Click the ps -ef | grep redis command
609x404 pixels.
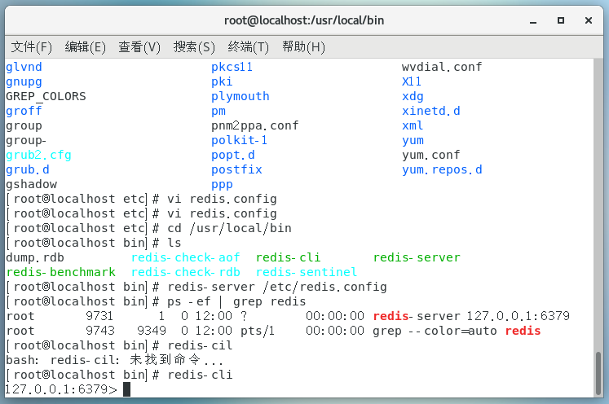pyautogui.click(x=236, y=302)
